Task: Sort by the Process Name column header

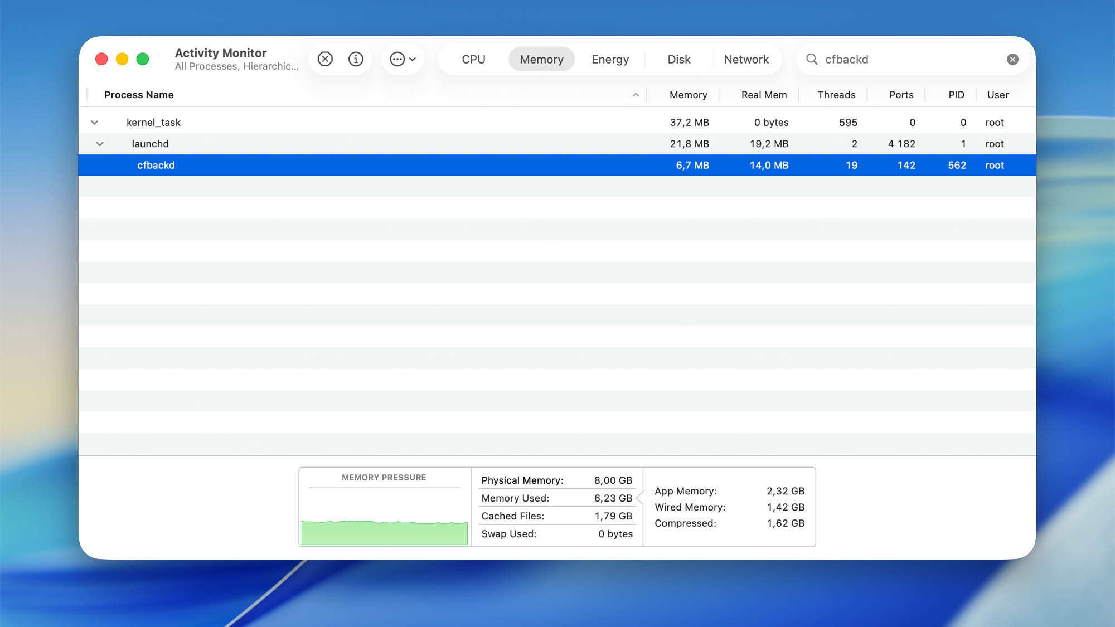Action: (139, 95)
